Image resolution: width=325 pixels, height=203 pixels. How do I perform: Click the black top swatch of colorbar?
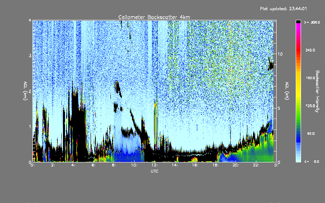pos(298,22)
